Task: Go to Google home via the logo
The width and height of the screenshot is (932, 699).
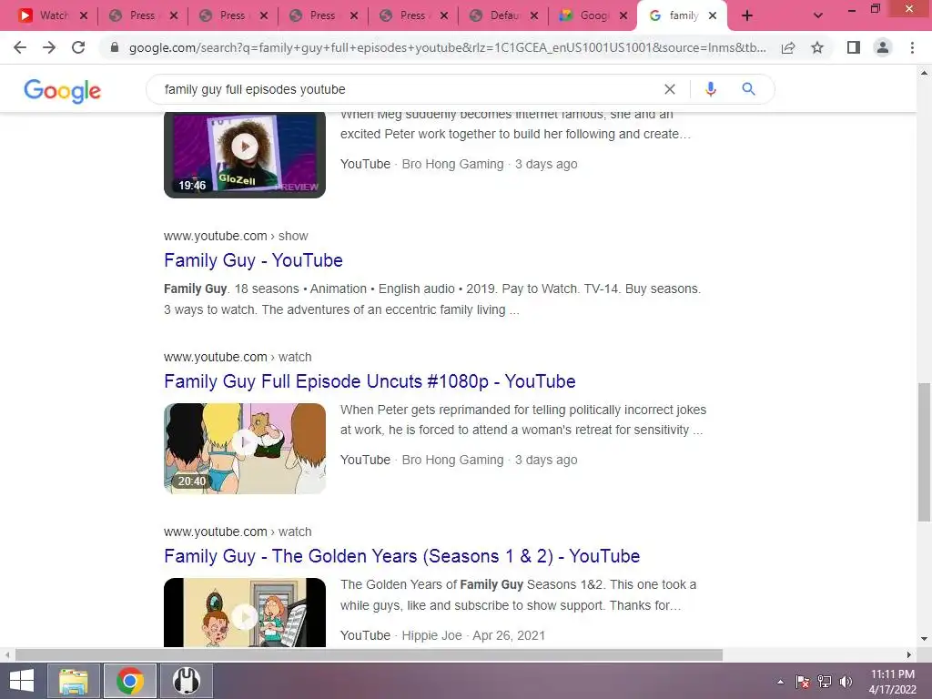Action: (63, 90)
